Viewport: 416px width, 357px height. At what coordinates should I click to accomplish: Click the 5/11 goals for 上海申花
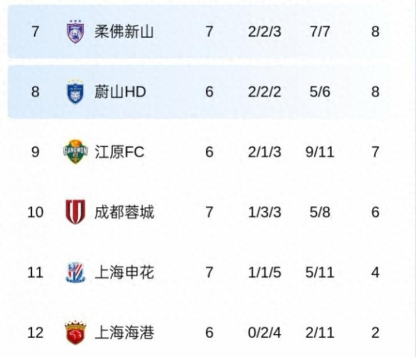tap(322, 272)
